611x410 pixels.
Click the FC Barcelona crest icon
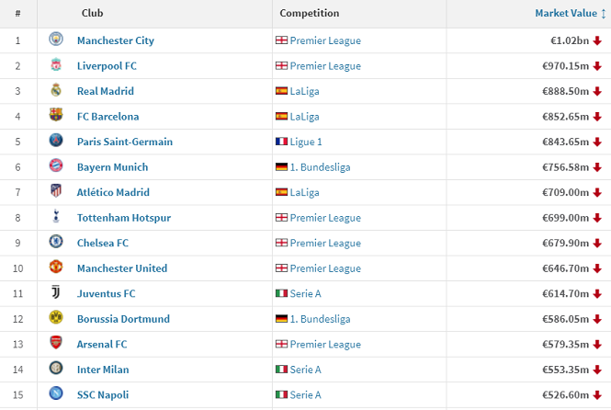pyautogui.click(x=56, y=115)
